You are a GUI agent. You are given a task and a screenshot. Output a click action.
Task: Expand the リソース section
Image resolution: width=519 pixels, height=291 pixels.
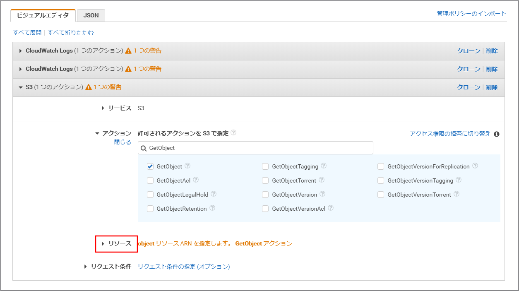pyautogui.click(x=103, y=244)
